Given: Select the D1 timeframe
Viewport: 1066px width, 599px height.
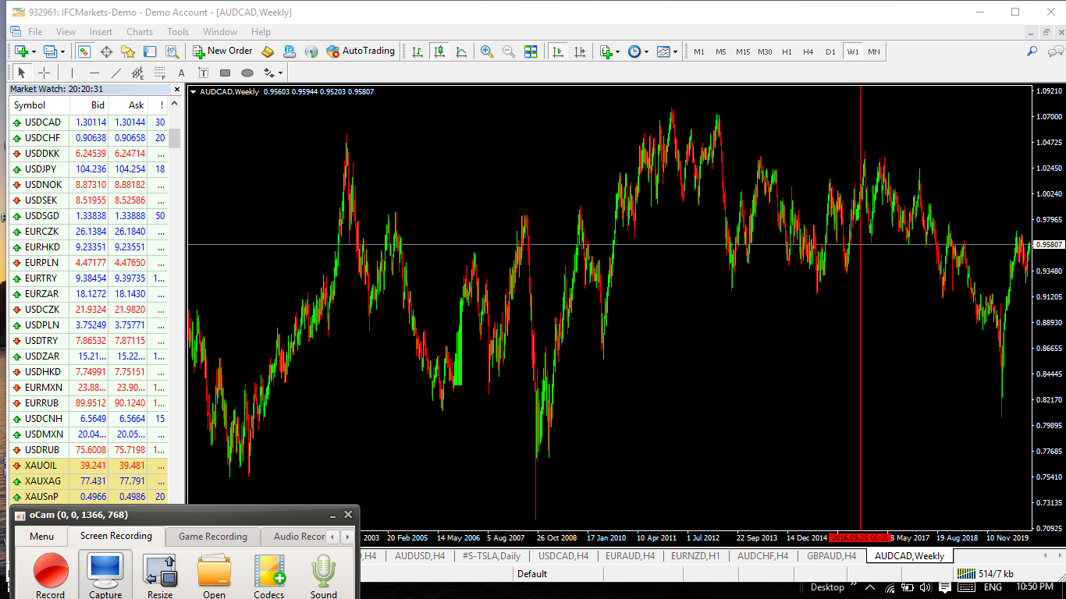Looking at the screenshot, I should pyautogui.click(x=830, y=51).
